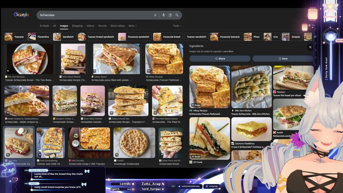Switch to AI Mode tab
This screenshot has width=343, height=193.
pos(44,26)
